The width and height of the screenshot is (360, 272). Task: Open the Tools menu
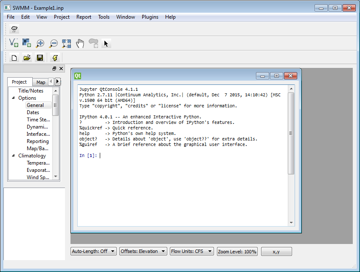[x=104, y=17]
